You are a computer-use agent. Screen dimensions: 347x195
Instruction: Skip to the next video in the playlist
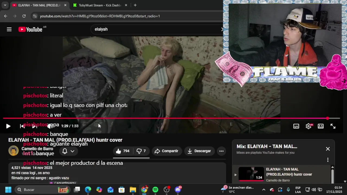point(34,126)
